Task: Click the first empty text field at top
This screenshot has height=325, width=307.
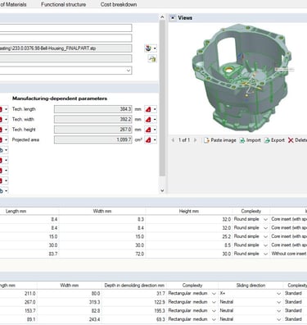Action: pyautogui.click(x=65, y=28)
